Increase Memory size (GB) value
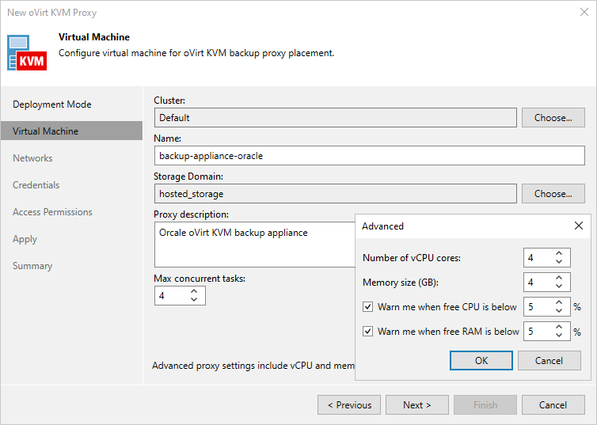Screen dimensions: 597x425 pos(559,278)
